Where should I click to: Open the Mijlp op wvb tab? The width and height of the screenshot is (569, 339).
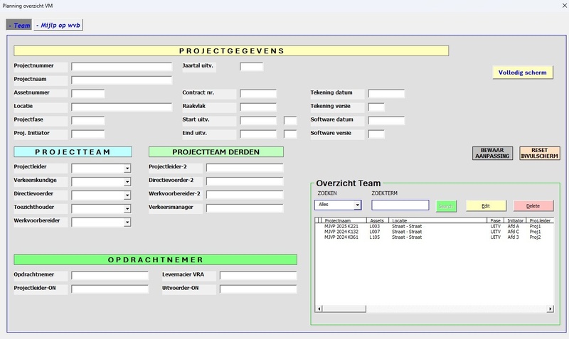(58, 25)
